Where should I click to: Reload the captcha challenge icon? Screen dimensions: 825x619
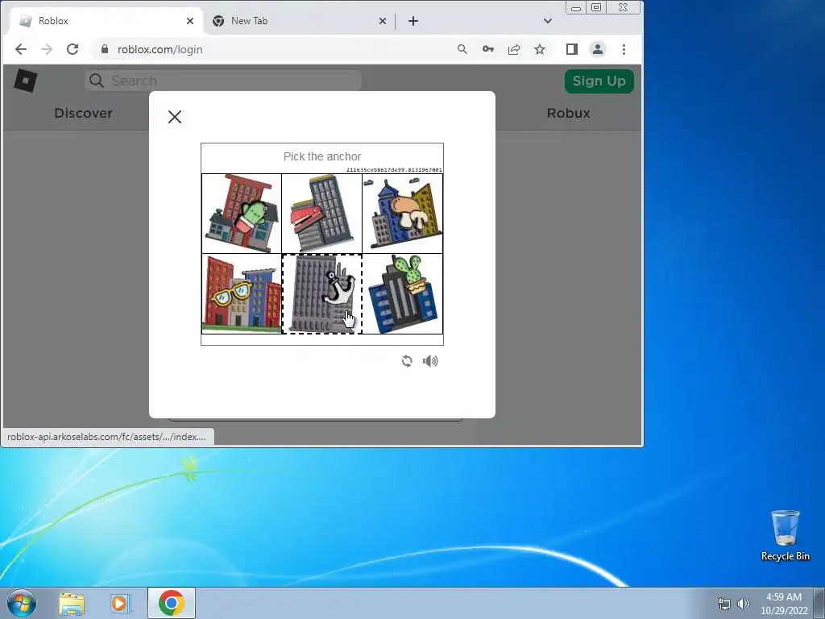(x=407, y=361)
